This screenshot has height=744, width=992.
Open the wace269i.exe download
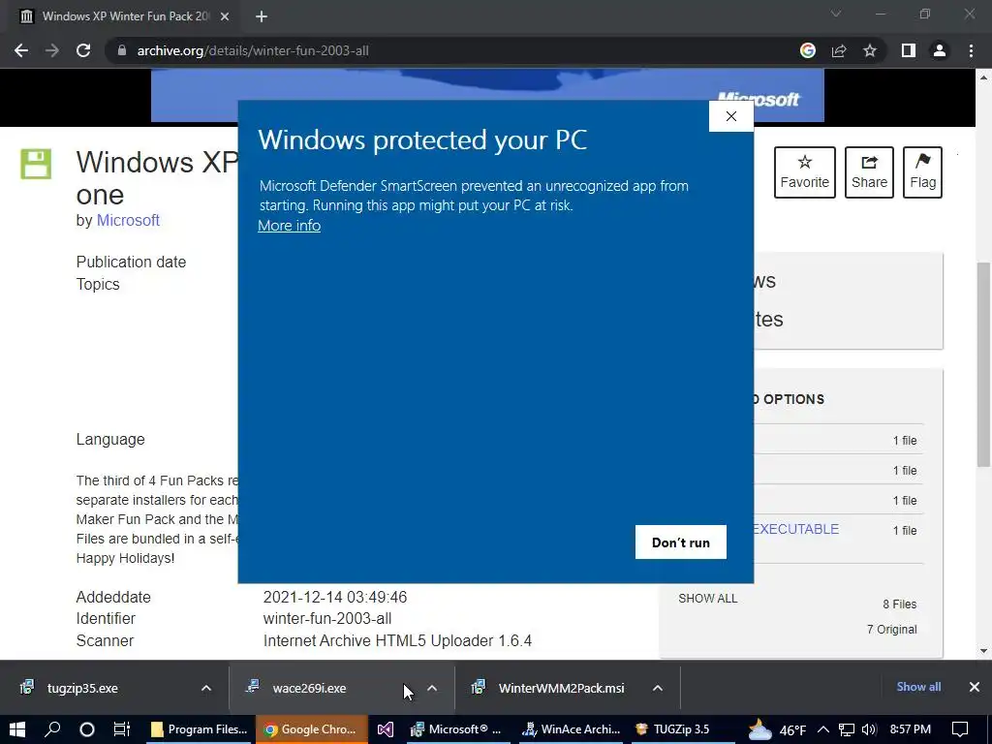309,688
